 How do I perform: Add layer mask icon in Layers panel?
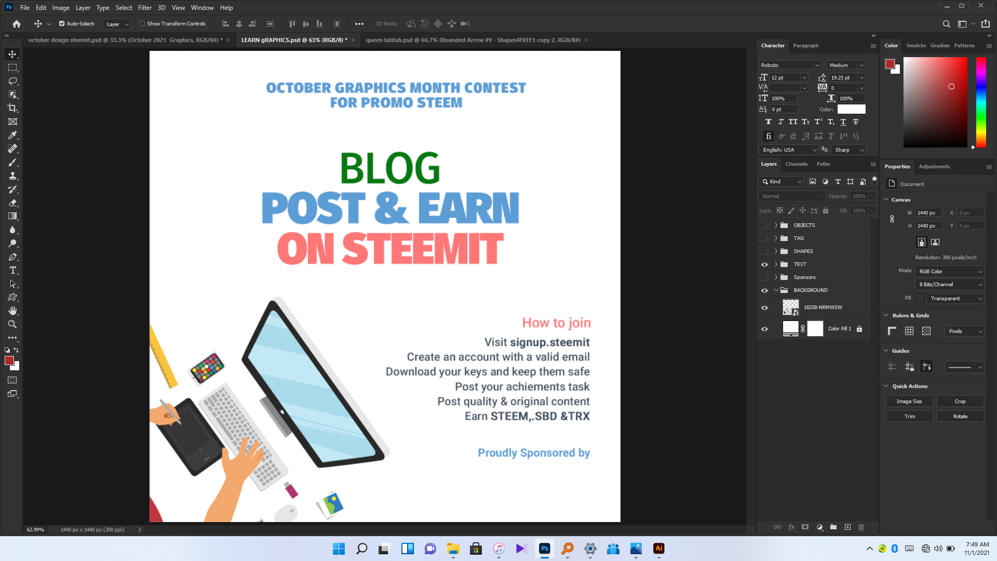pos(805,527)
